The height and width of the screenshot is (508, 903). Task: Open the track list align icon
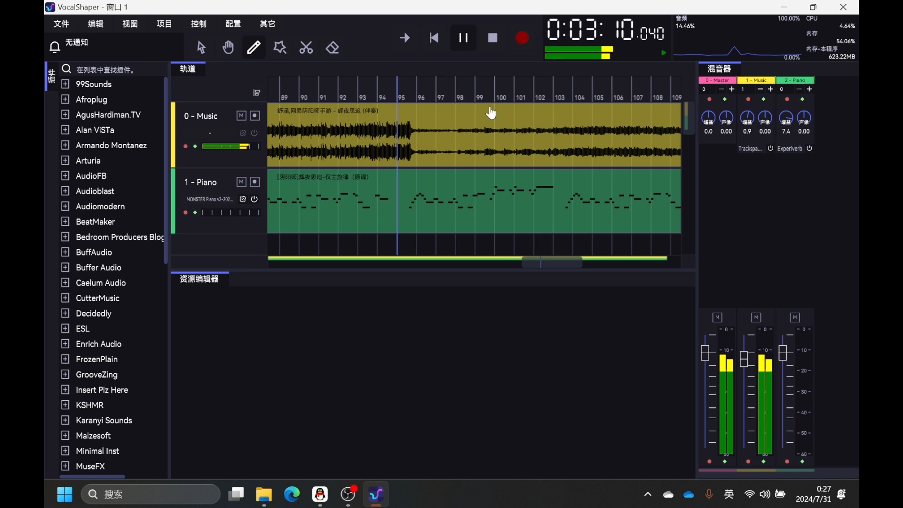click(x=257, y=93)
